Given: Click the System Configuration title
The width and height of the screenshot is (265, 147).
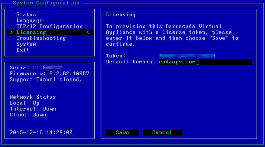Looking at the screenshot, I should [x=46, y=3].
